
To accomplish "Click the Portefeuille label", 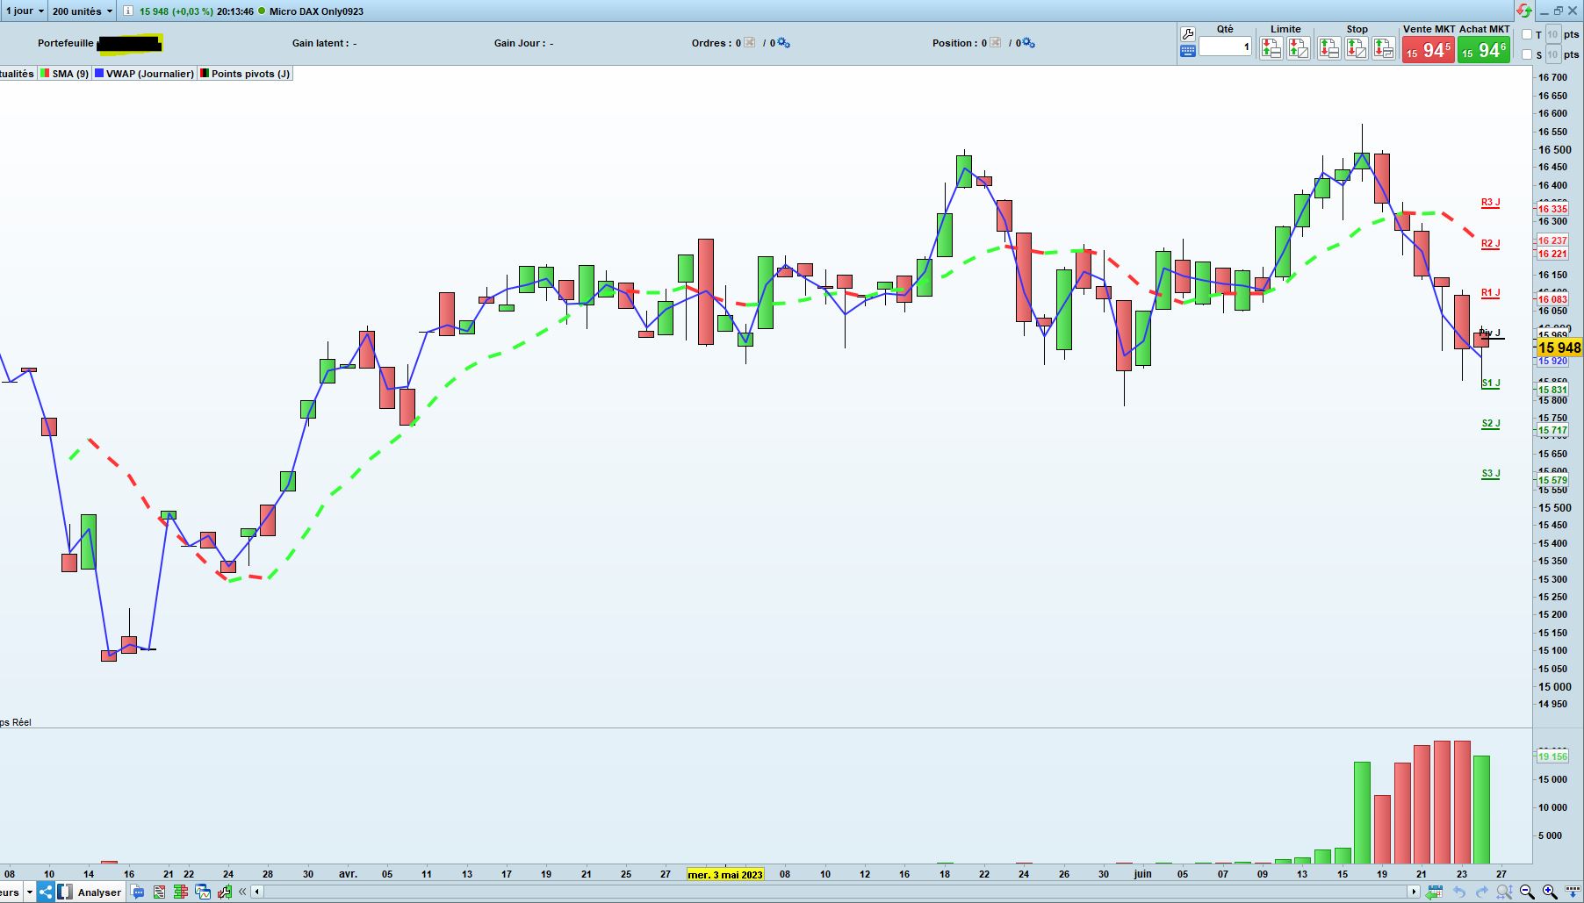I will [x=65, y=43].
